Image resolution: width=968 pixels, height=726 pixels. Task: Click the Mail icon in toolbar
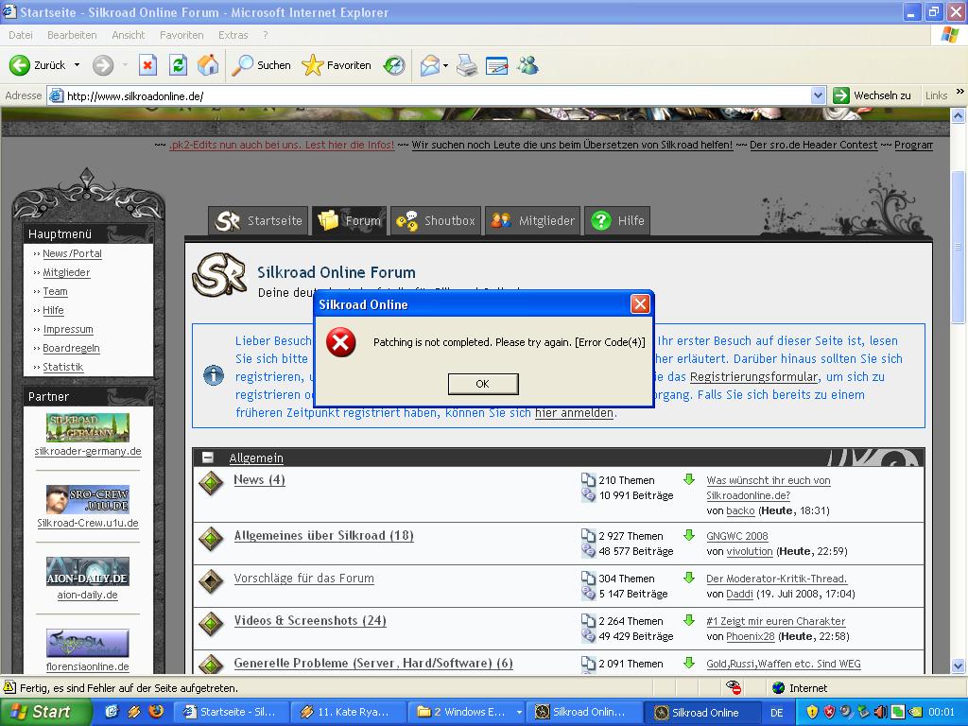pyautogui.click(x=429, y=65)
